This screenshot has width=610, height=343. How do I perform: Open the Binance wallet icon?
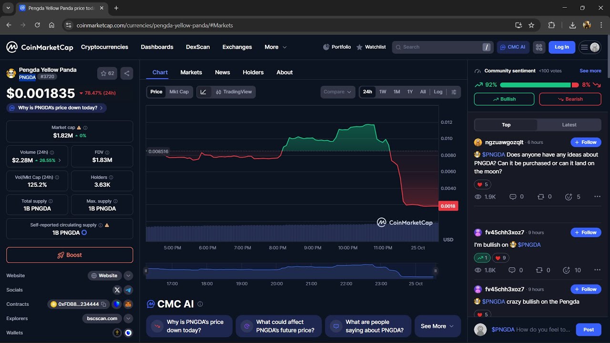click(117, 333)
